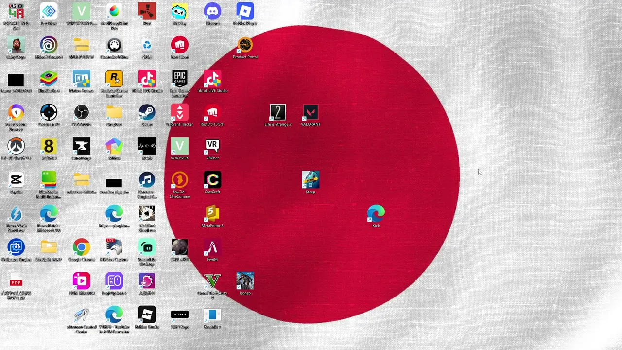Viewport: 622px width, 350px height.
Task: Open the CapCut desktop icon
Action: 16,180
